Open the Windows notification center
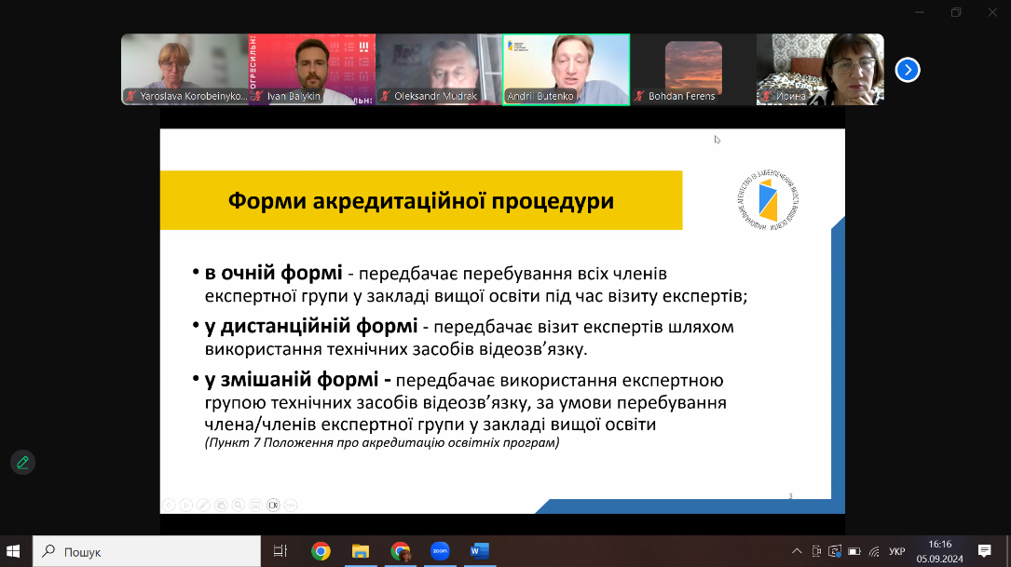The image size is (1011, 567). point(984,551)
